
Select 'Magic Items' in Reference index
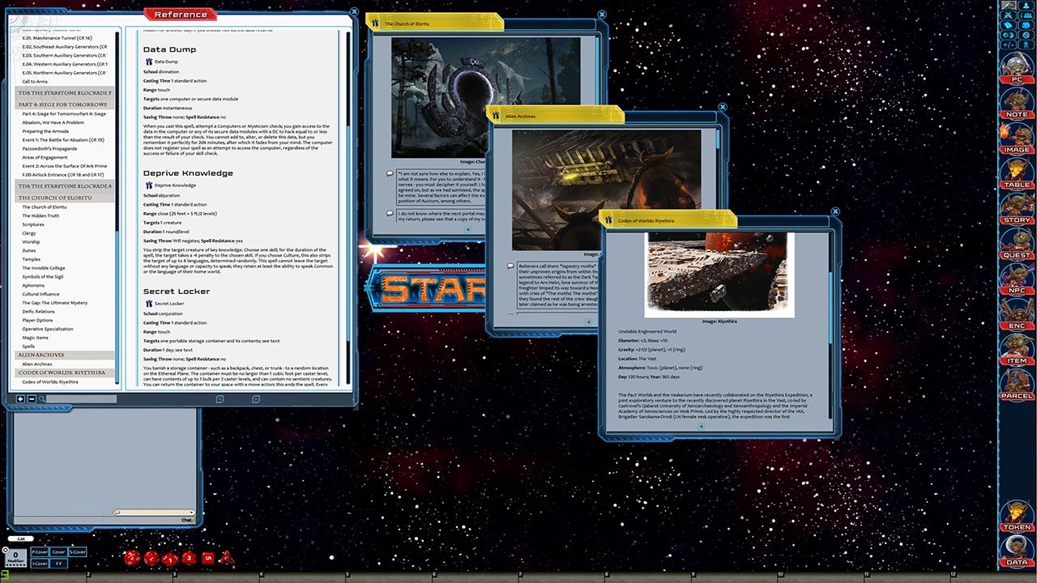(x=36, y=338)
